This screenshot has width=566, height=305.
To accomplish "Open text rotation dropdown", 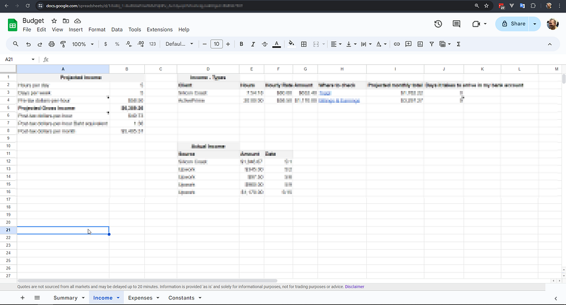I will point(381,44).
